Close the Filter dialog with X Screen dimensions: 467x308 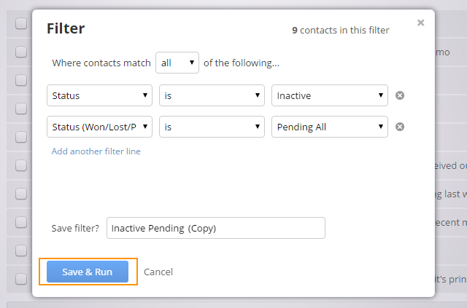pyautogui.click(x=420, y=23)
